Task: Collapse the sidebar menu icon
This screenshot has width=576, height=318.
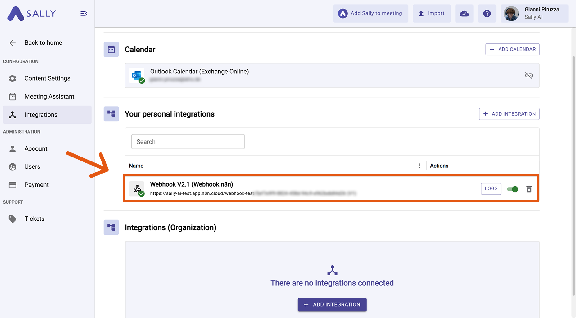Action: [x=84, y=14]
